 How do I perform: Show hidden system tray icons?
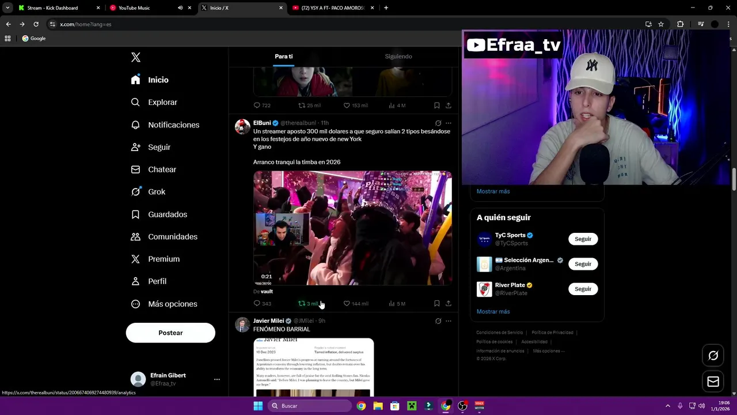point(668,406)
